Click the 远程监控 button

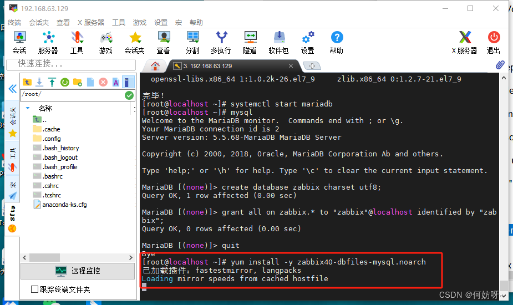pyautogui.click(x=78, y=271)
